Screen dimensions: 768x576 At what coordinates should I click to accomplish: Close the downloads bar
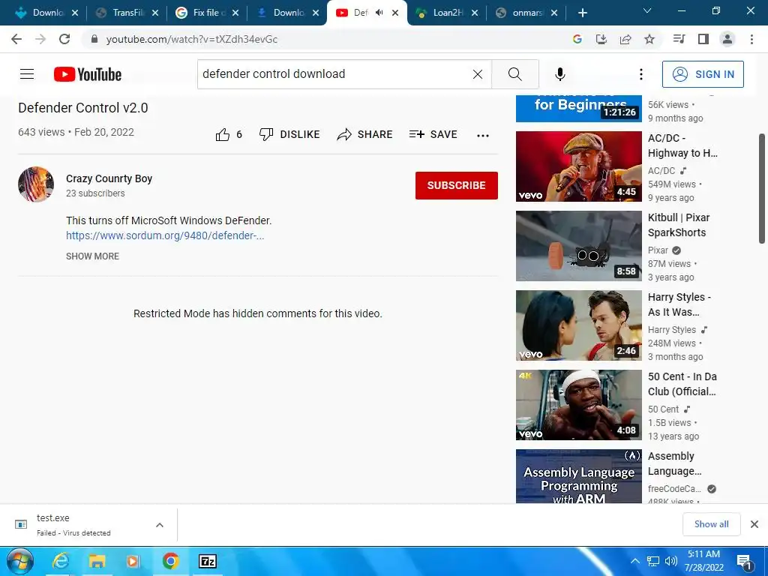tap(754, 524)
